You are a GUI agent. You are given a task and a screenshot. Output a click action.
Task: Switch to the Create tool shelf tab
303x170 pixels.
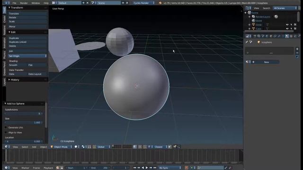pos(4,19)
